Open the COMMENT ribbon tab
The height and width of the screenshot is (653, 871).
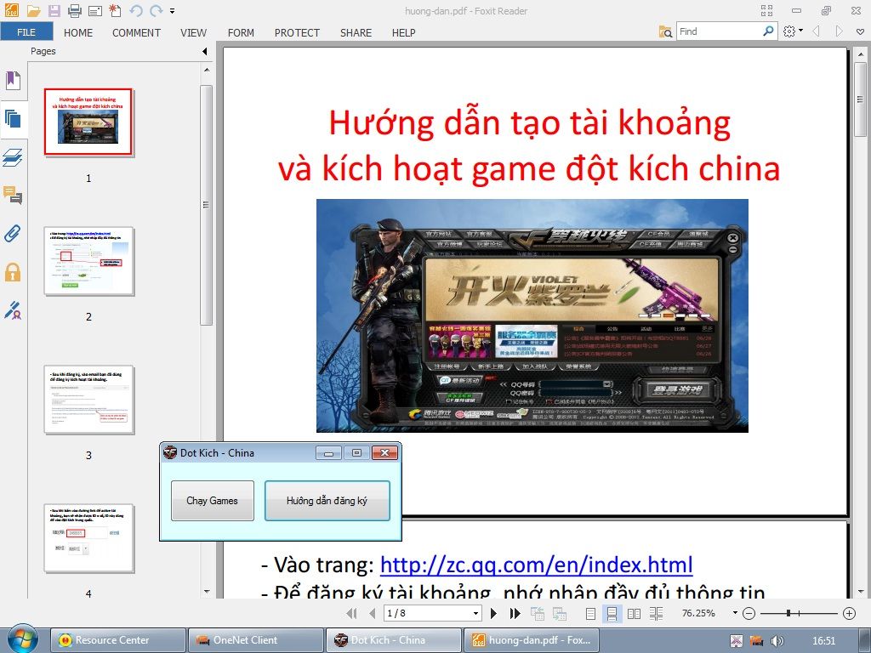coord(136,32)
